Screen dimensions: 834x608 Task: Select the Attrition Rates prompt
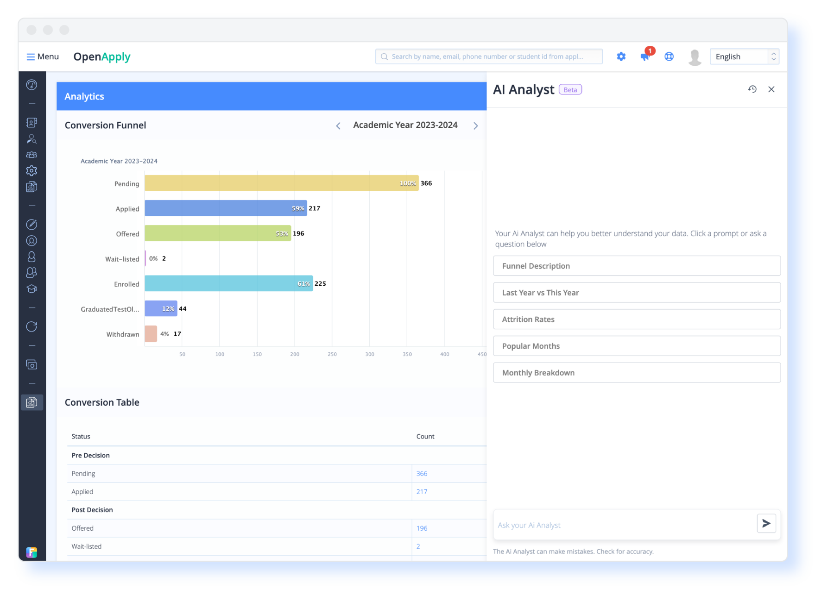pyautogui.click(x=636, y=319)
